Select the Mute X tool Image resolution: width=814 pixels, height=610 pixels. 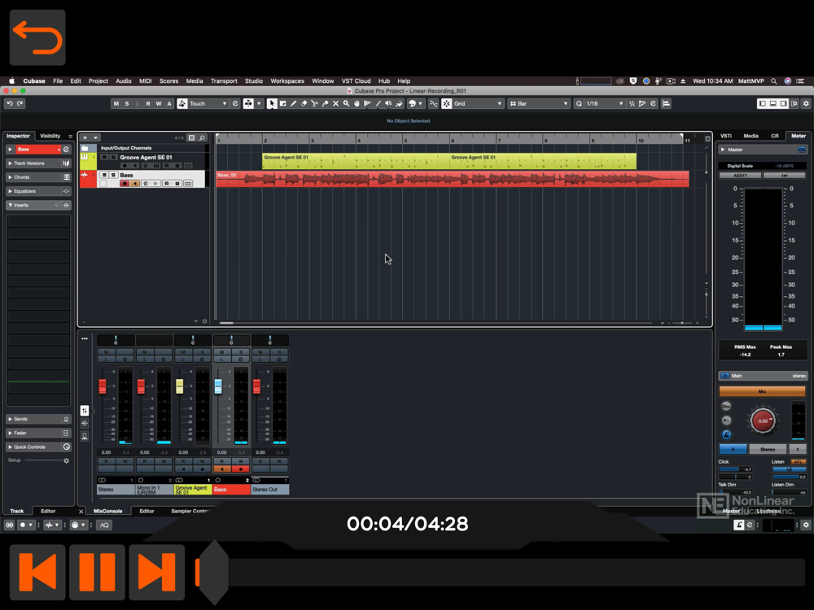point(336,104)
